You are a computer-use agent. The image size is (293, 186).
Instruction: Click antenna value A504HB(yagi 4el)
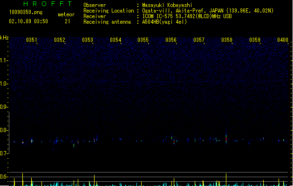click(x=164, y=22)
